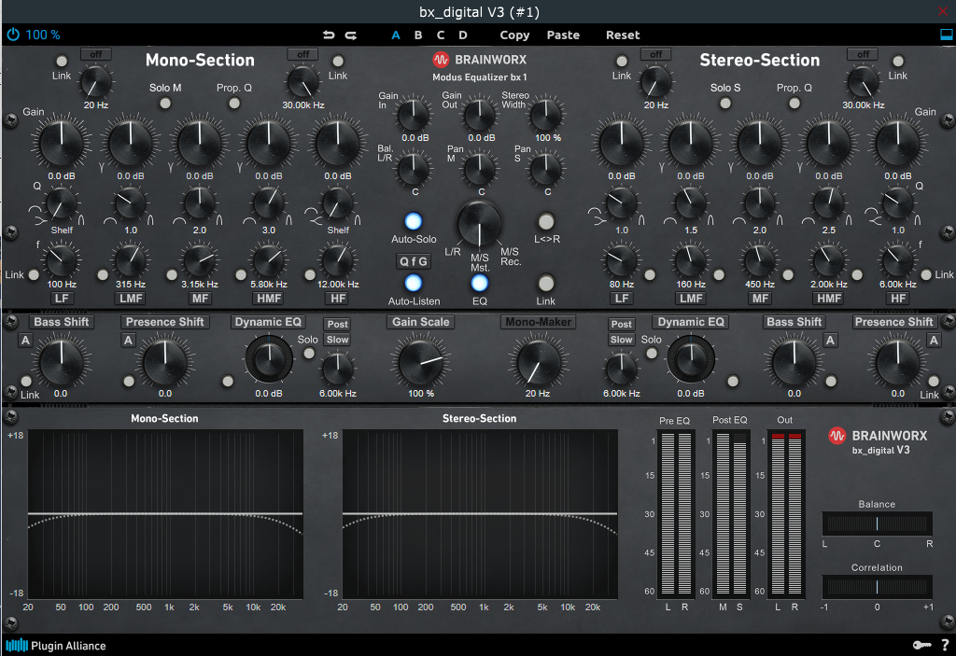Click the Stereo Width knob
The width and height of the screenshot is (956, 656).
tap(546, 114)
